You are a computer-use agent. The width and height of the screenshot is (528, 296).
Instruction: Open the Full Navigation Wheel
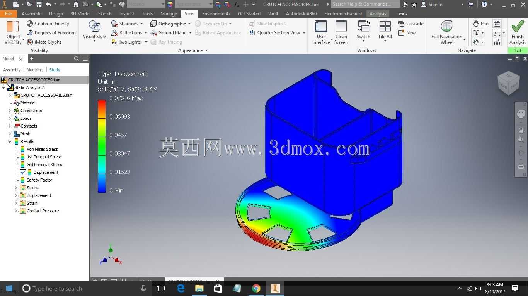[447, 33]
